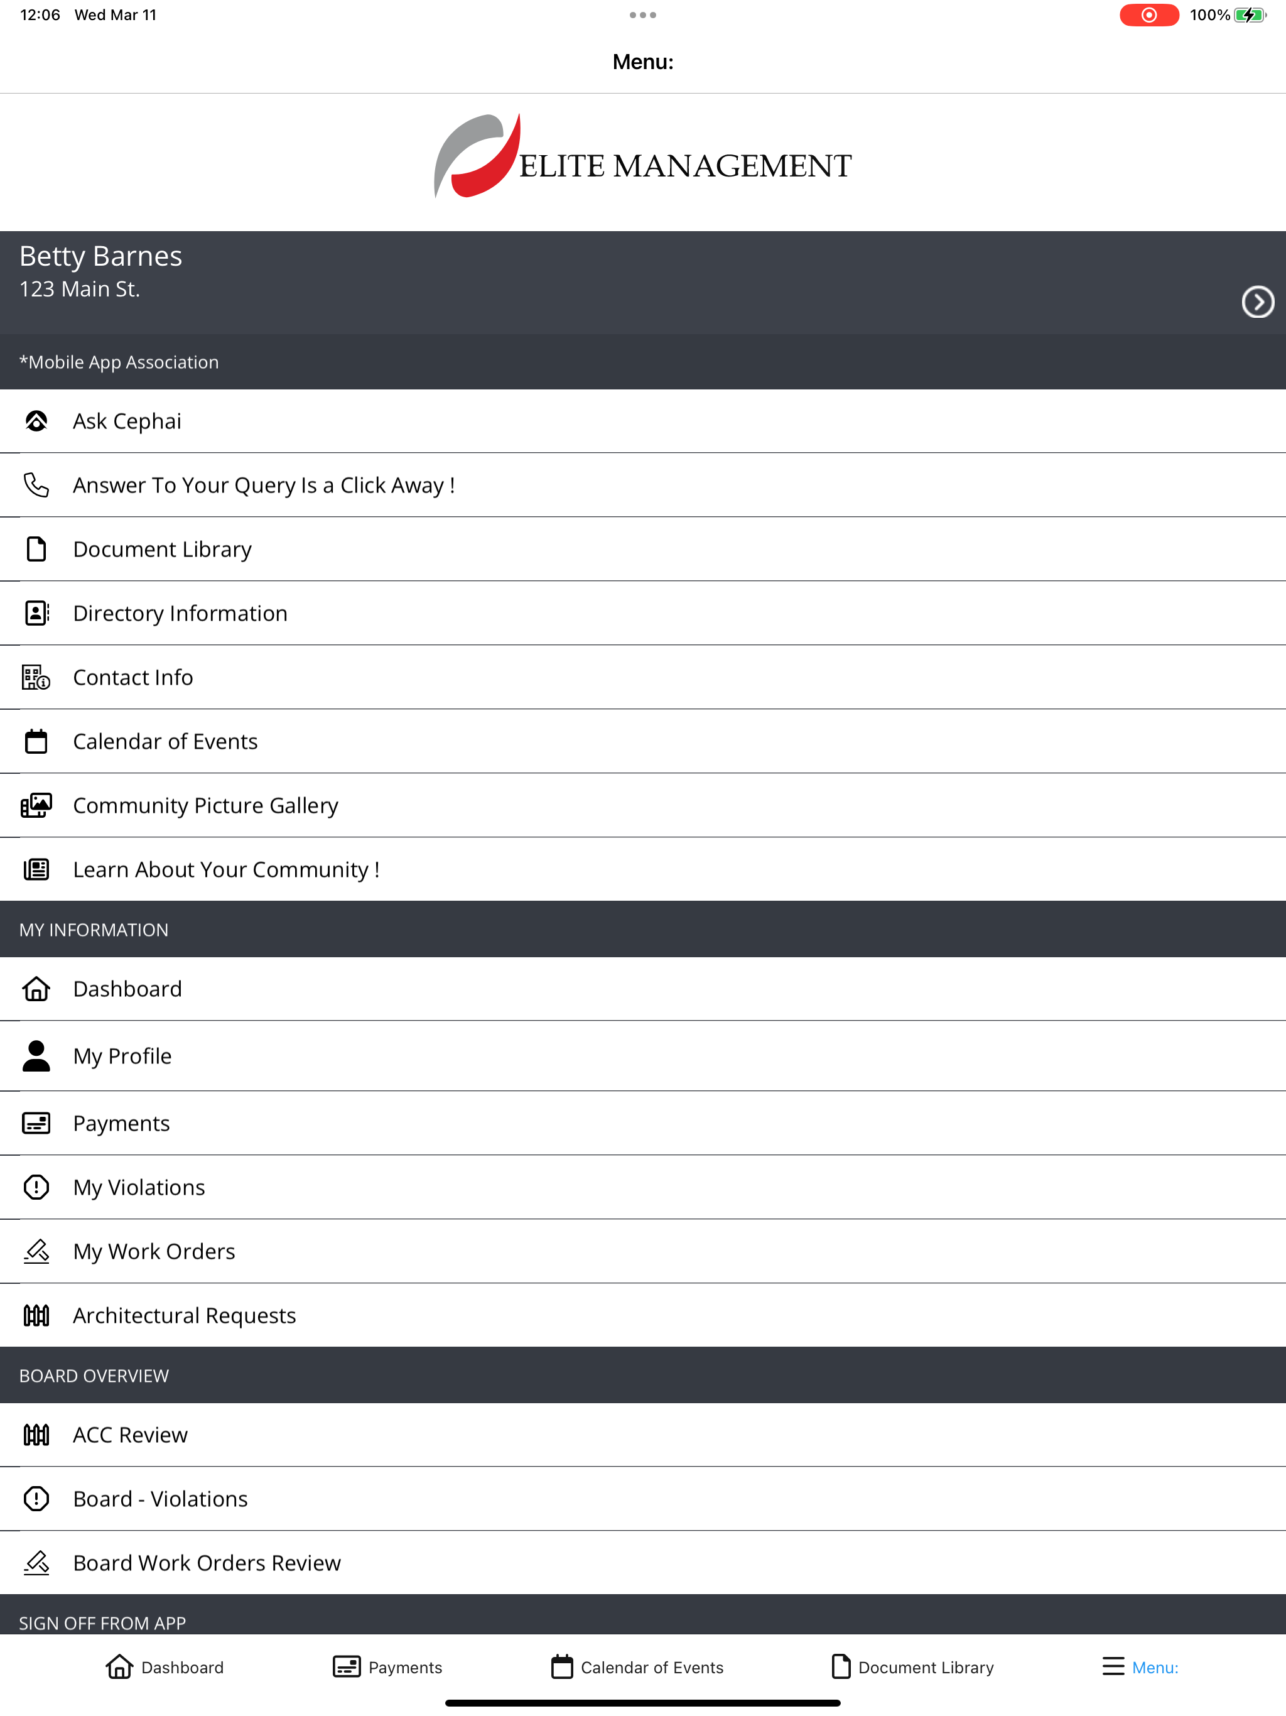Open Calendar of Events tab in bottom bar
Screen dimensions: 1286x1716
(637, 1667)
